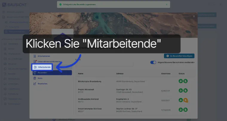Click the Status column header
This screenshot has width=227, height=121.
coord(182,73)
